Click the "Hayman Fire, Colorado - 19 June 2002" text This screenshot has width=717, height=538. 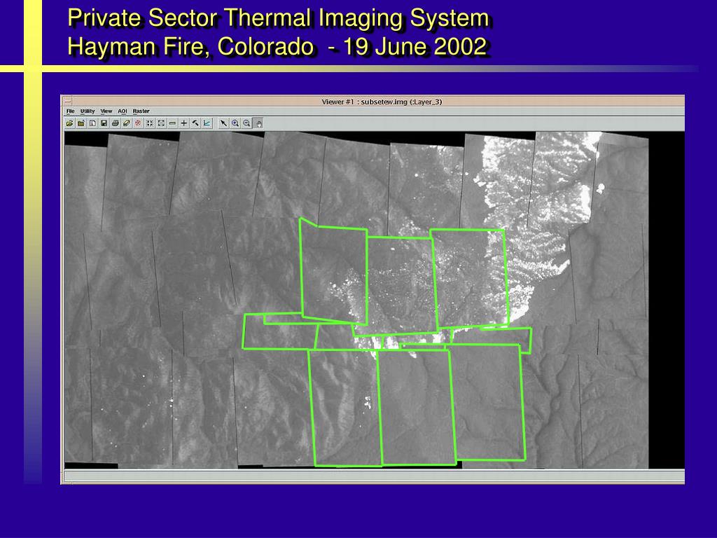point(277,46)
